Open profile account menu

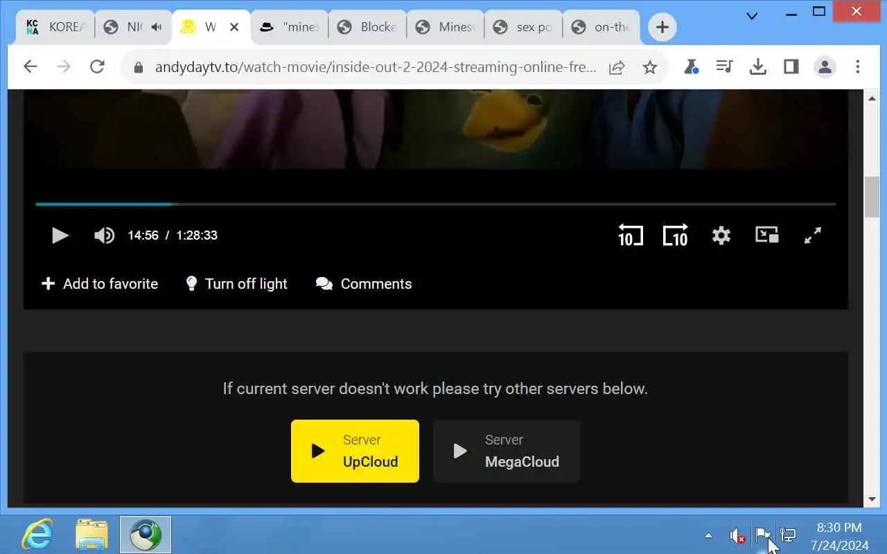[825, 67]
